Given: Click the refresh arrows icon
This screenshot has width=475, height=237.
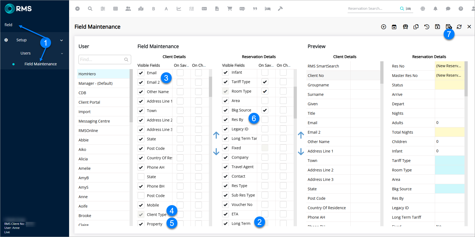Looking at the screenshot, I should click(x=459, y=27).
